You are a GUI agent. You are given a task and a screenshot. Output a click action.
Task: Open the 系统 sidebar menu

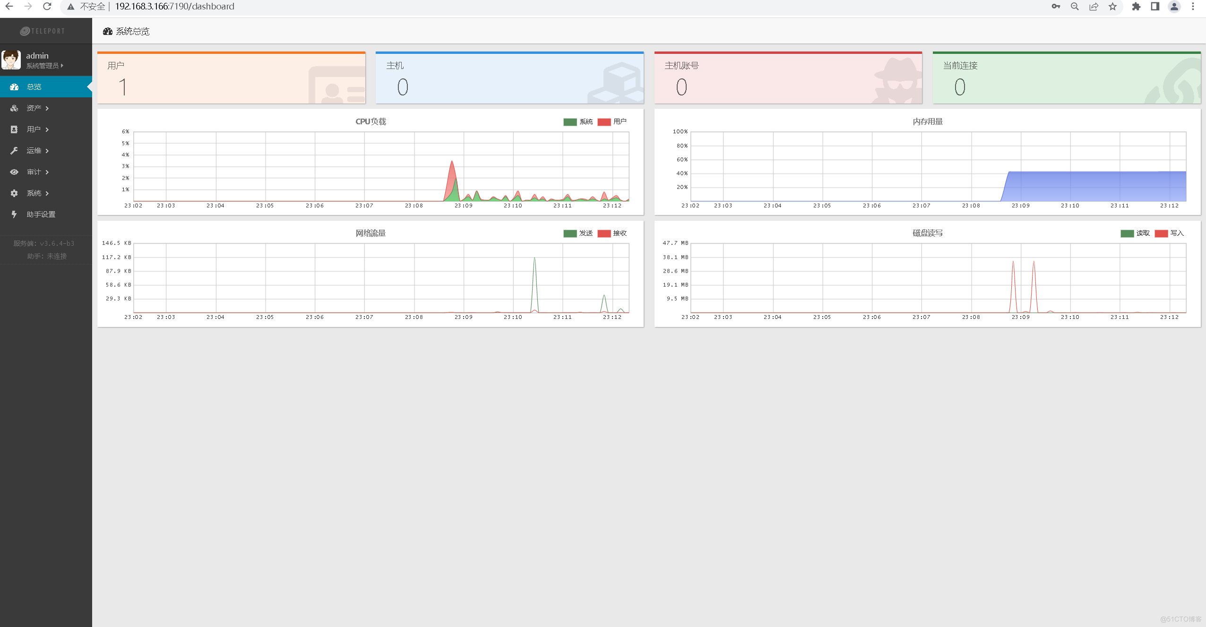tap(46, 193)
